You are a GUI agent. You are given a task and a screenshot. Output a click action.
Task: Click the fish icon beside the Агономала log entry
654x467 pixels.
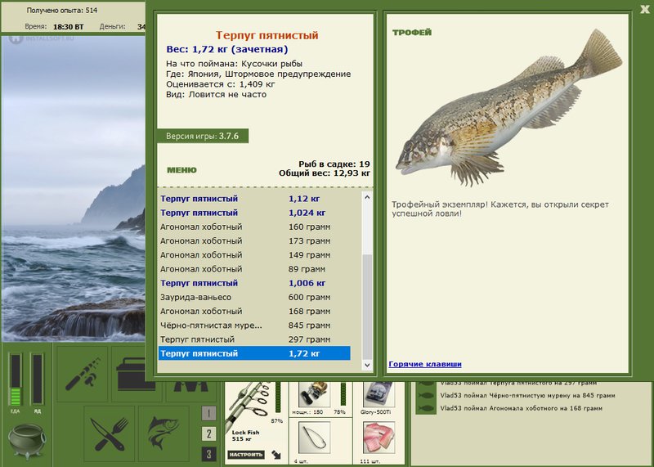click(x=426, y=408)
